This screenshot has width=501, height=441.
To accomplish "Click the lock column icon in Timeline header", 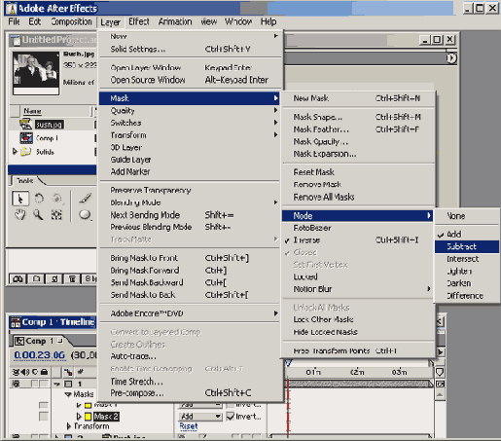I will [45, 372].
